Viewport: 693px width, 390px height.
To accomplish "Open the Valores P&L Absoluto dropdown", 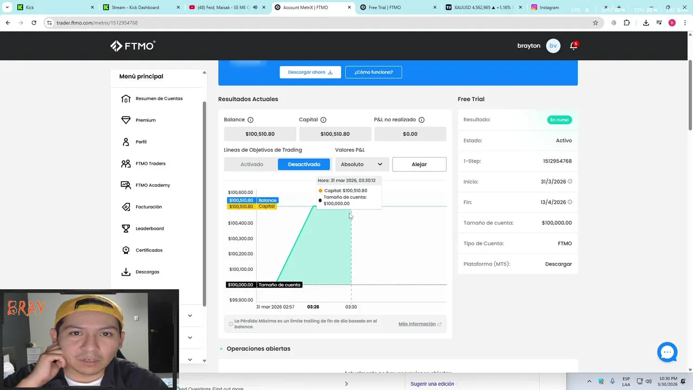I will (362, 164).
